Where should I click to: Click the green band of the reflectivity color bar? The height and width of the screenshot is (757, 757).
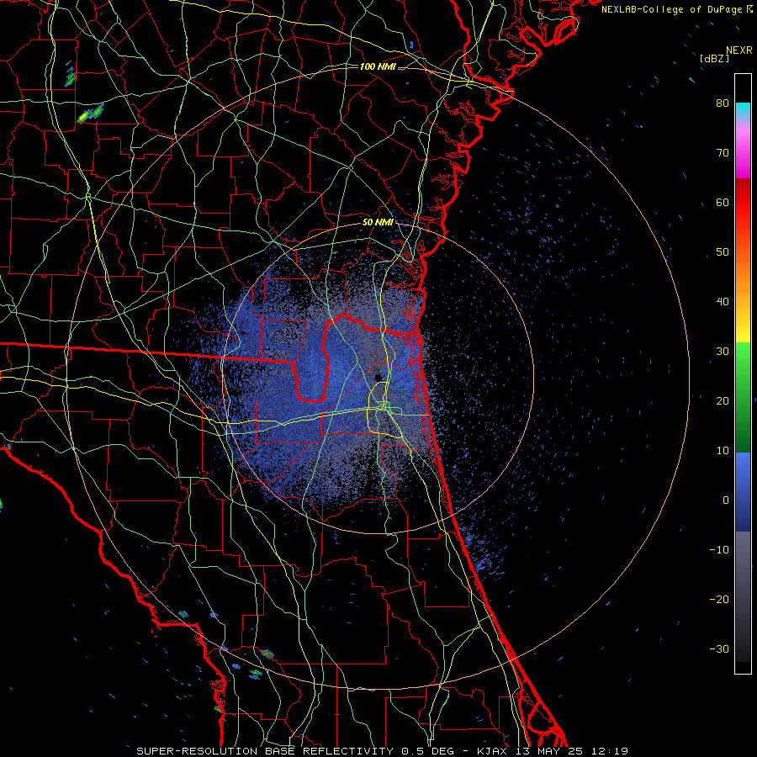click(x=743, y=397)
